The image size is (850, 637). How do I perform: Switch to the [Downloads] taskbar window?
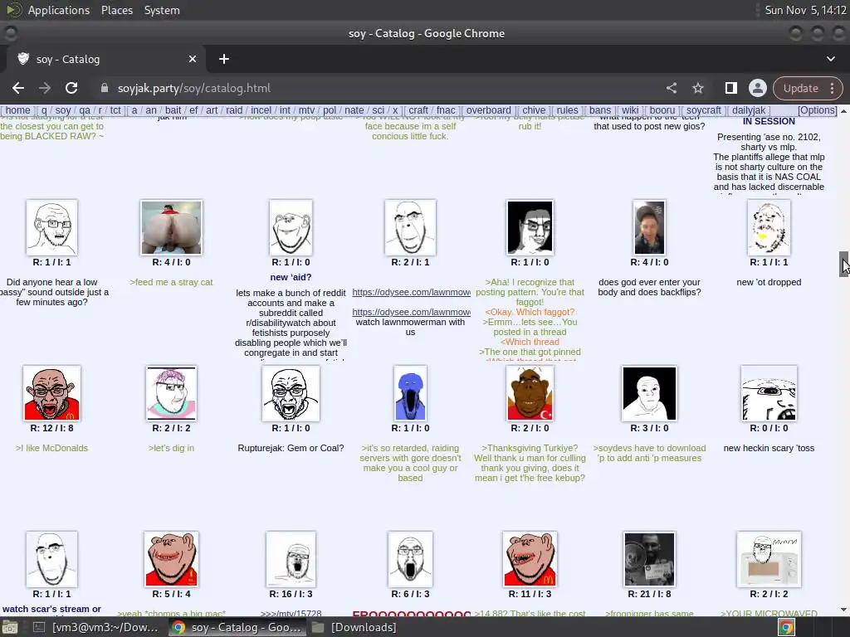point(354,627)
